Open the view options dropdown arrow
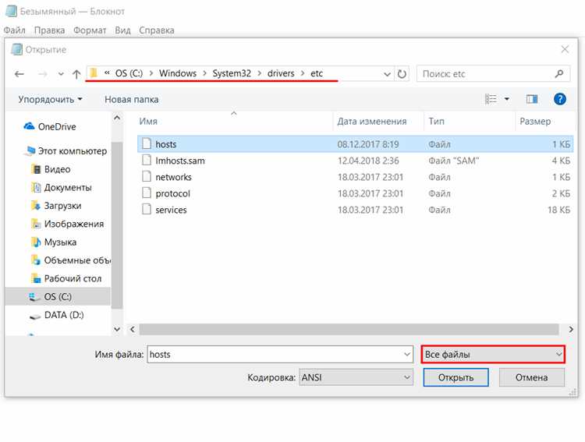Viewport: 585px width, 442px height. click(507, 99)
